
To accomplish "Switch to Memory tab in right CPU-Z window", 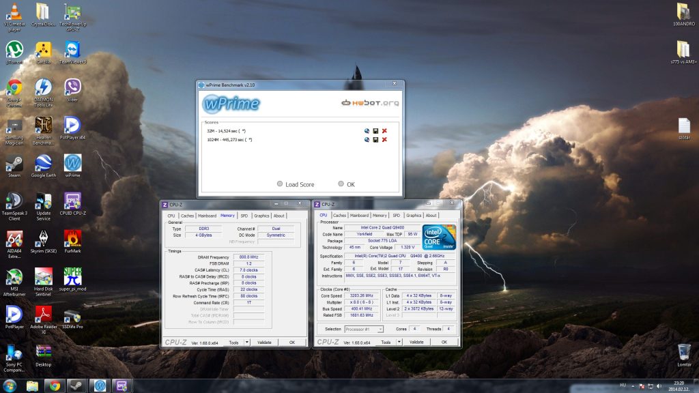I will click(380, 215).
